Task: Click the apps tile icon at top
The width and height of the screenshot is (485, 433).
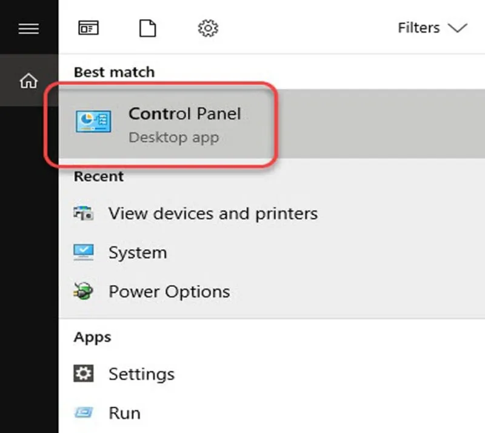Action: point(89,28)
